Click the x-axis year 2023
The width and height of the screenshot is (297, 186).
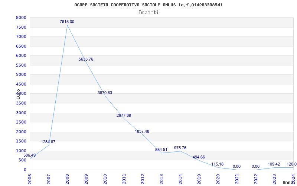coord(275,179)
